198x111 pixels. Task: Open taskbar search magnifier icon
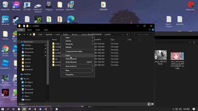(x=8, y=109)
